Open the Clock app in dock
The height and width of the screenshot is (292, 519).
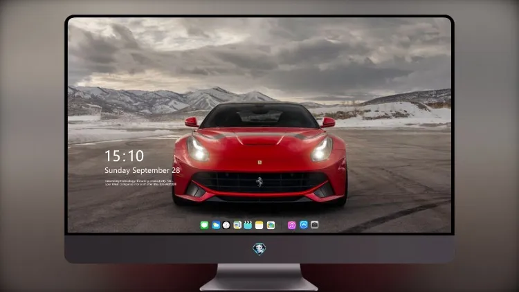click(x=226, y=225)
